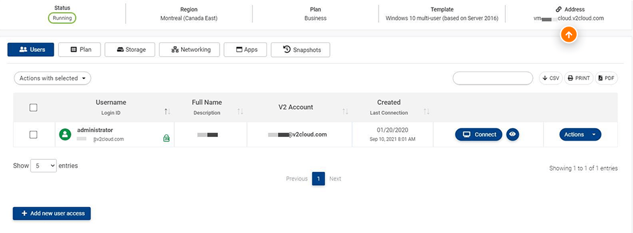This screenshot has width=633, height=233.
Task: Click the eye icon beside Connect
Action: [513, 134]
